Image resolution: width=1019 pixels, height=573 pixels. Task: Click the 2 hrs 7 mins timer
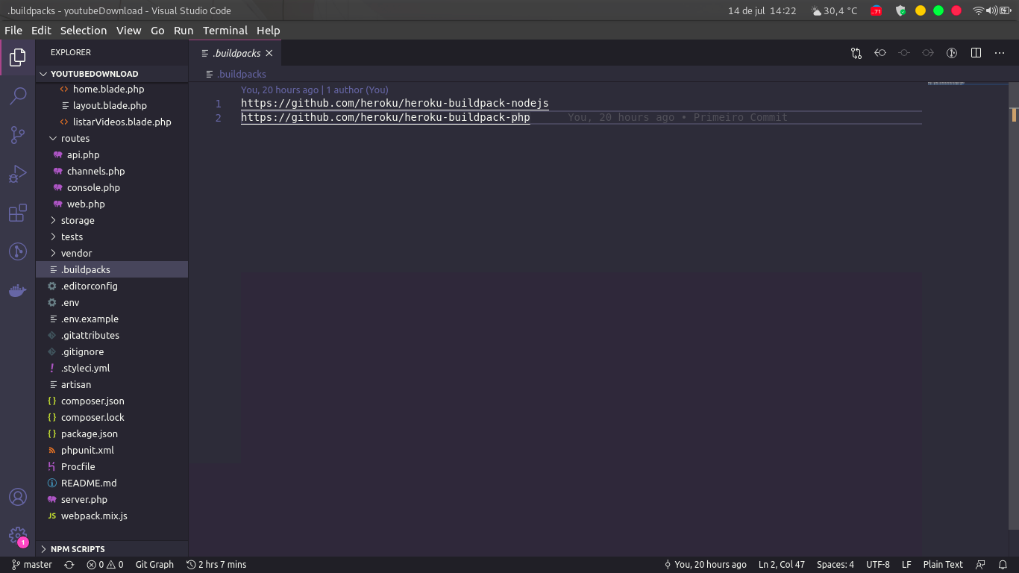coord(216,565)
